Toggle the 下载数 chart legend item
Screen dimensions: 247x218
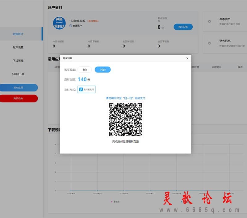(115, 202)
